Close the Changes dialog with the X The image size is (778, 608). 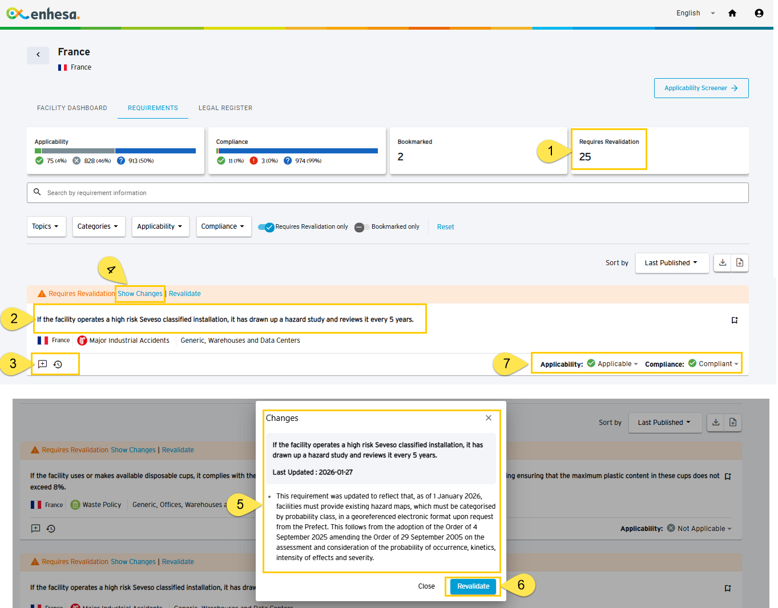pyautogui.click(x=489, y=418)
